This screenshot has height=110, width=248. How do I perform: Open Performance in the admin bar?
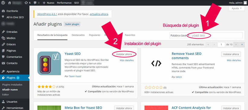tap(64, 3)
